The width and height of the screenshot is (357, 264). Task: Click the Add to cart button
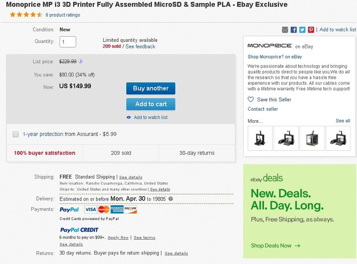[151, 104]
